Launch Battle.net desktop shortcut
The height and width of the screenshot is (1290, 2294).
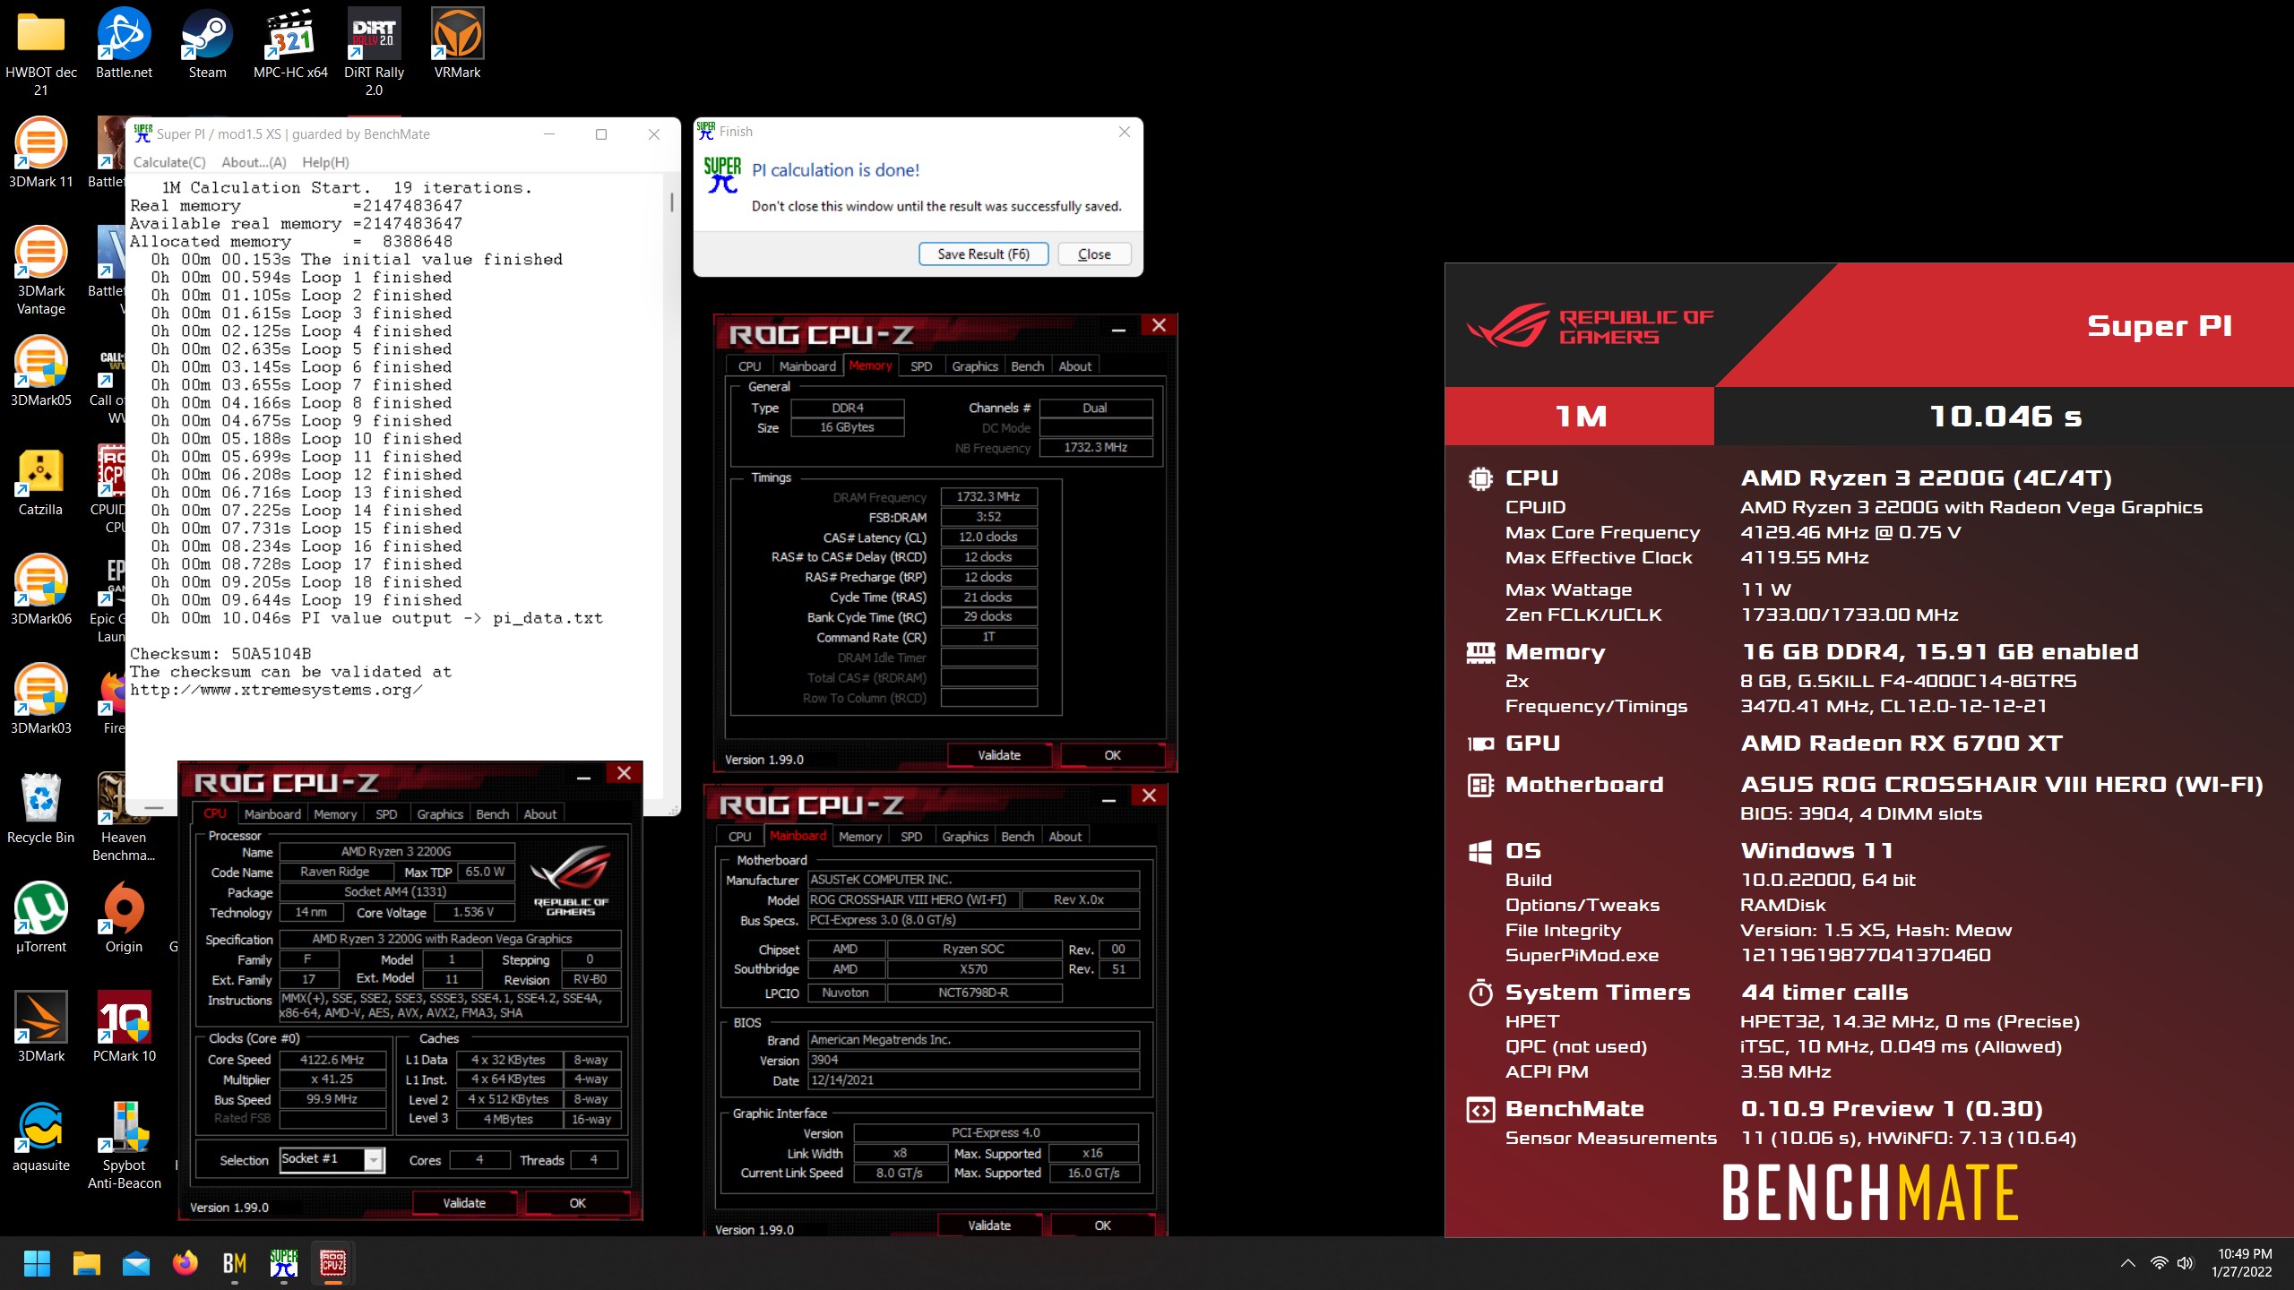pos(124,44)
